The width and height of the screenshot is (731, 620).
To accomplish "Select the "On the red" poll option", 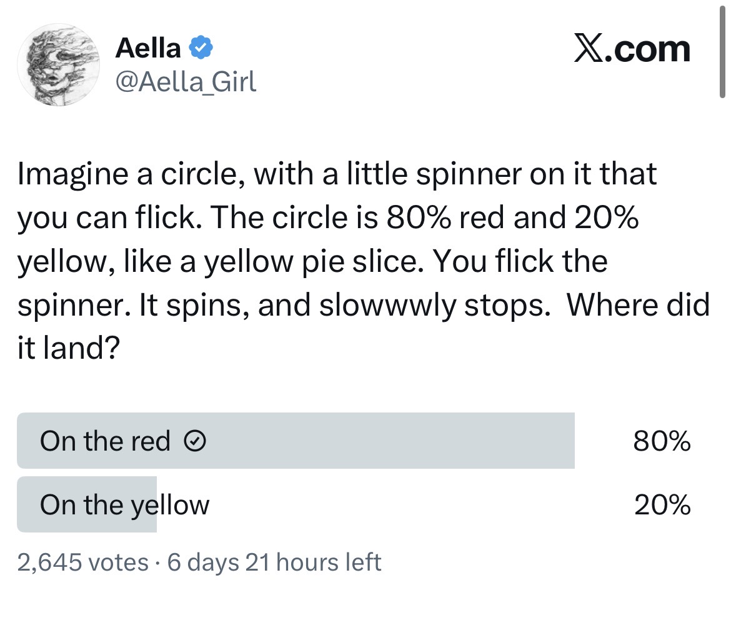I will (105, 442).
